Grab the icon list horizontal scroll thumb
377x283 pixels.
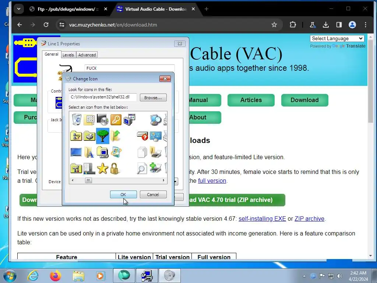(88, 180)
